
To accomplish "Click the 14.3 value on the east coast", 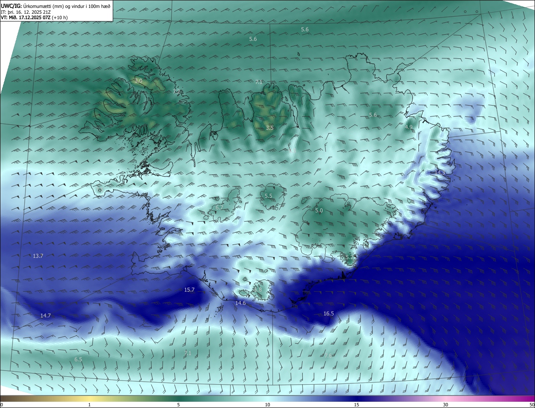I will (441, 172).
